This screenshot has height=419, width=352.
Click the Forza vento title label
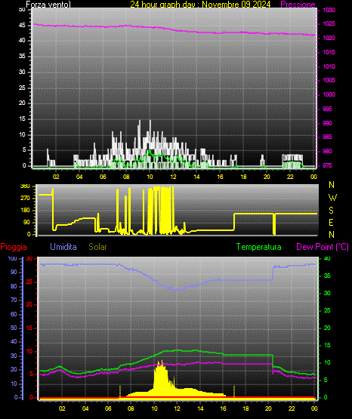48,5
